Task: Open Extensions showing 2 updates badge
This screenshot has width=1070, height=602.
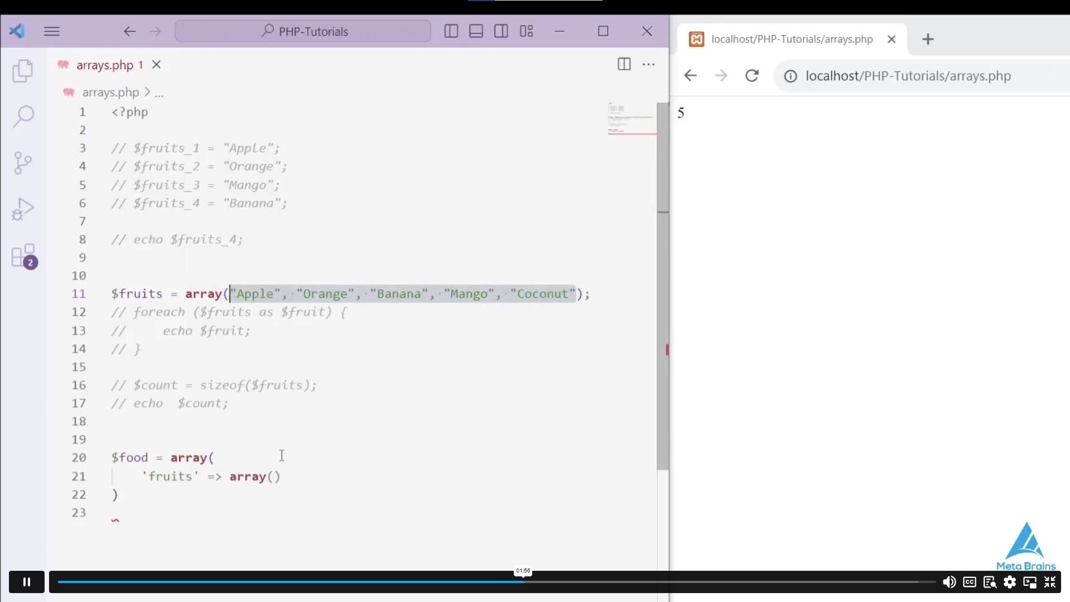Action: (23, 256)
